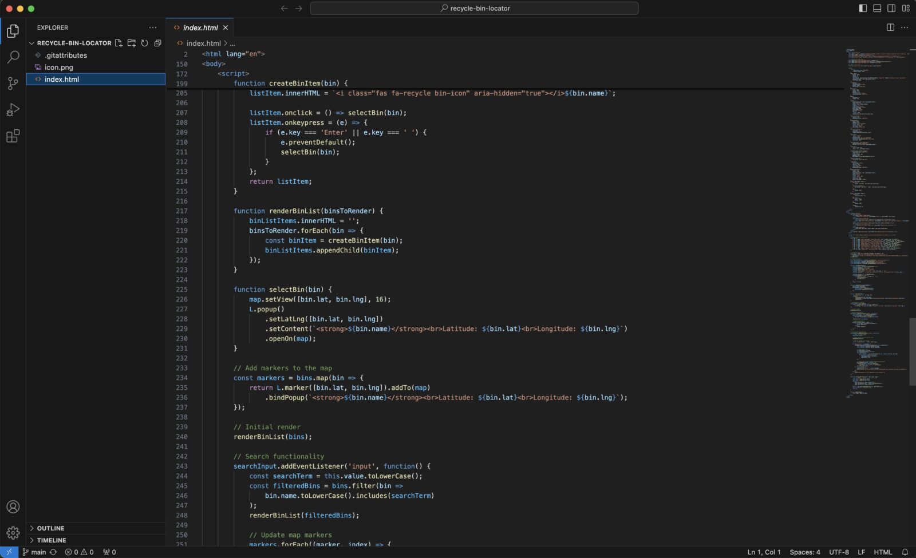
Task: Open Problems from errors and warnings indicator
Action: pos(79,552)
